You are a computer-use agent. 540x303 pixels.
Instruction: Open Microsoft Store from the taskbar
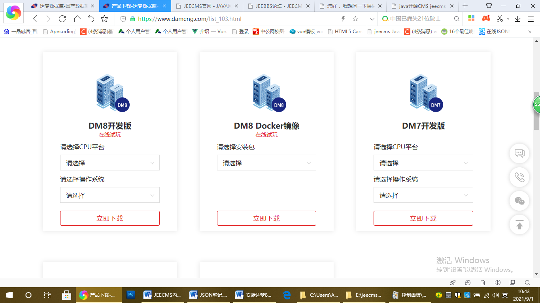click(x=66, y=295)
